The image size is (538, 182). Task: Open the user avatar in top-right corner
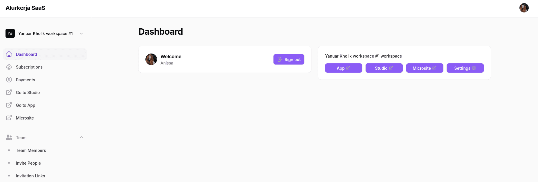click(524, 8)
